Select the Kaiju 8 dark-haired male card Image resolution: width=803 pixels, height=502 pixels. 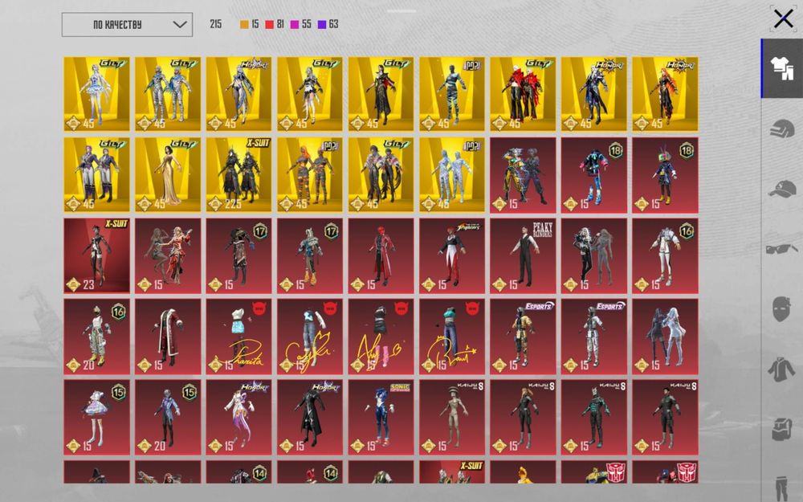click(665, 418)
